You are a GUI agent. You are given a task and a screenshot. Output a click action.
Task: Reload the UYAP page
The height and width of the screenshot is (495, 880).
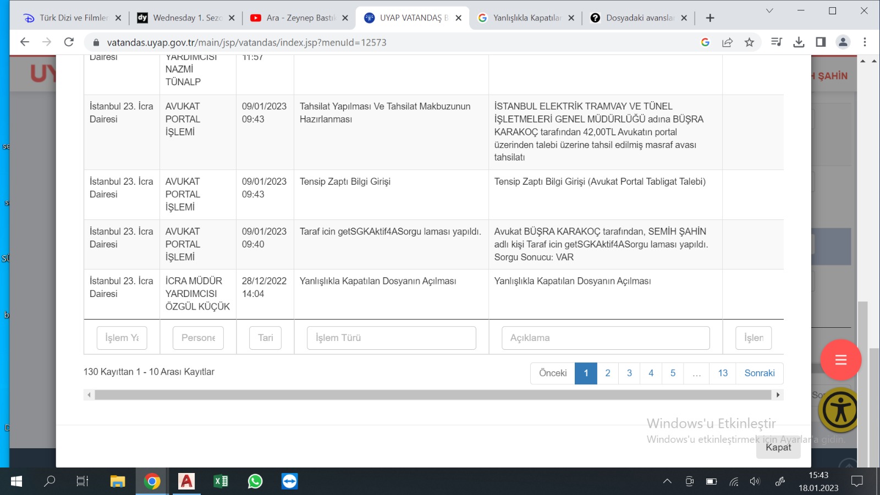(69, 42)
